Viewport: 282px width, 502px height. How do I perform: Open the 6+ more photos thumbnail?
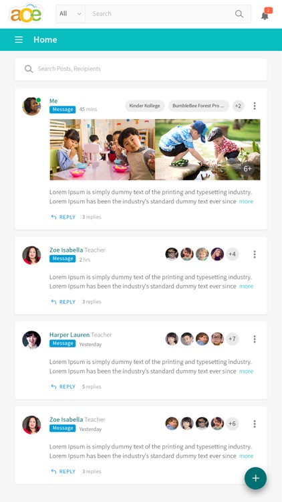tap(248, 169)
